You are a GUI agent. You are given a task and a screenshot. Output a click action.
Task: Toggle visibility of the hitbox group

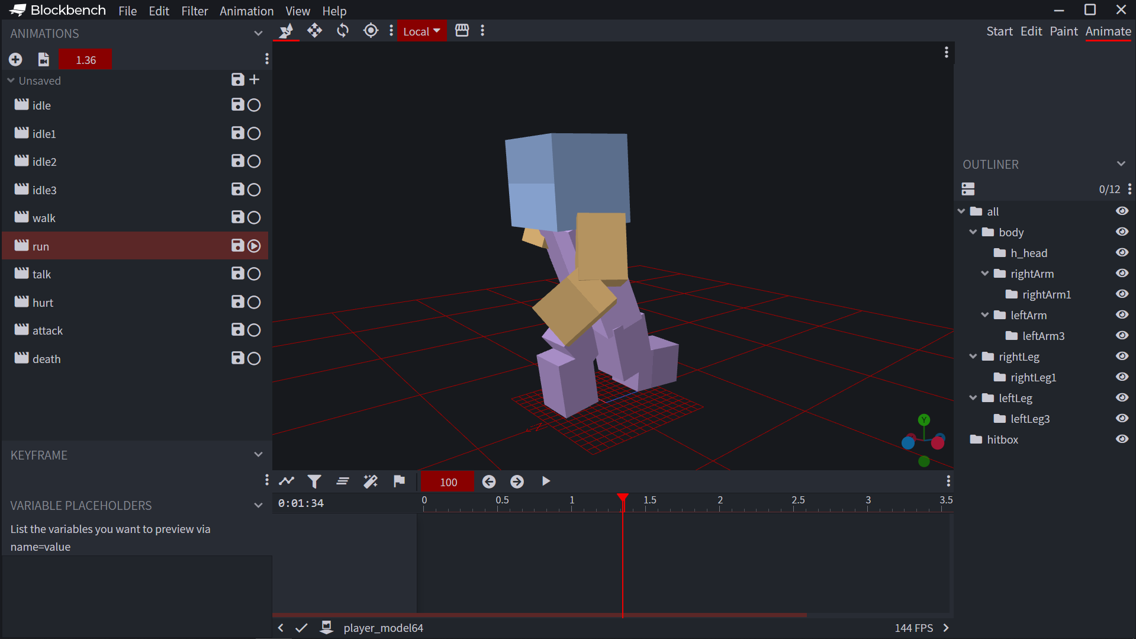(x=1122, y=439)
